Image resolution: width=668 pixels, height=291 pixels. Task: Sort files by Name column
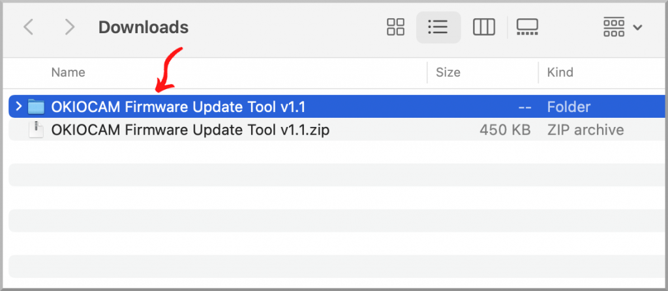(68, 72)
